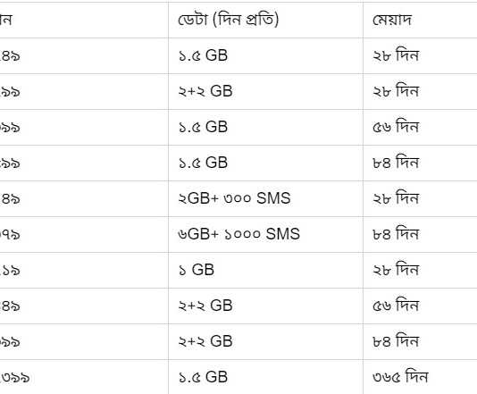Select ২+২ GB cell beside ২৮ দিন

205,91
